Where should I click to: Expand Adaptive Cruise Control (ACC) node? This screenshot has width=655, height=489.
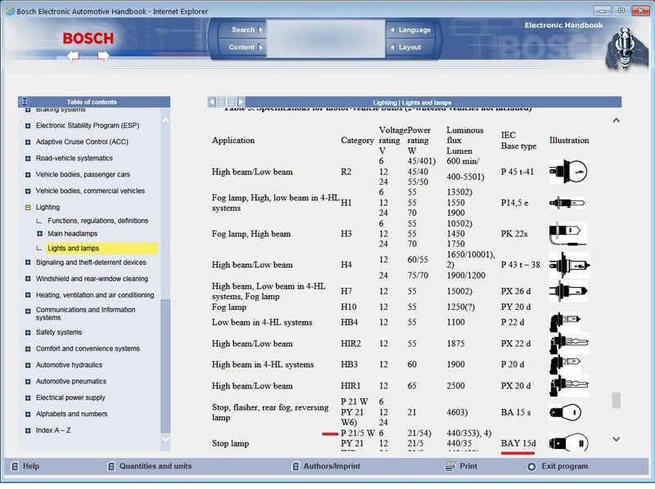28,141
